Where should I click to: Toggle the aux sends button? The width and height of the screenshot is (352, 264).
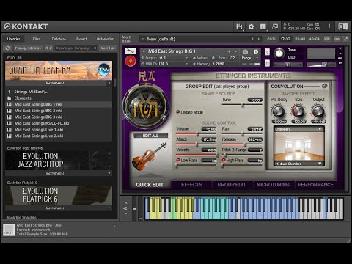point(337,39)
